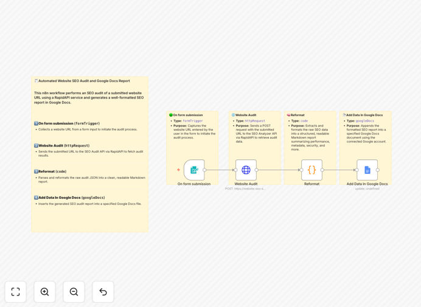
Task: Click the 'On form submission (formTrigger)' heading in overview note
Action: pos(67,123)
